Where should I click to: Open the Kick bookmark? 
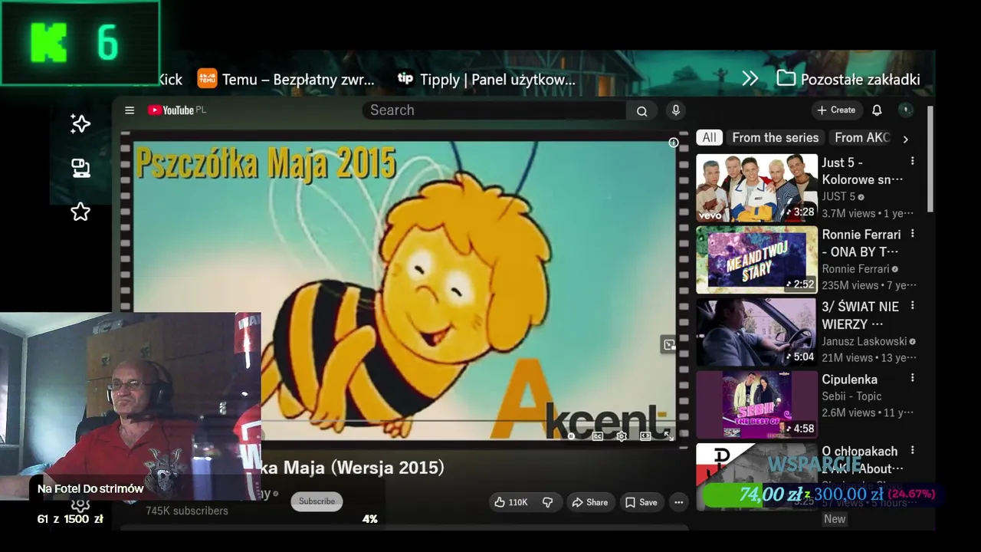169,79
